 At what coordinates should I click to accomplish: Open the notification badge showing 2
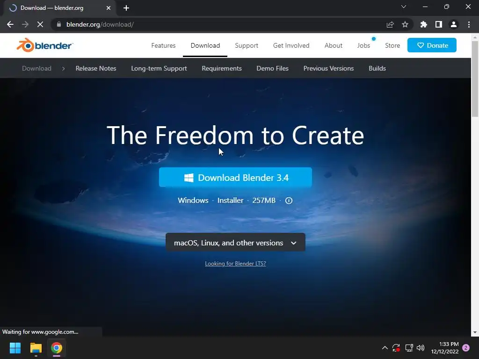tap(466, 348)
